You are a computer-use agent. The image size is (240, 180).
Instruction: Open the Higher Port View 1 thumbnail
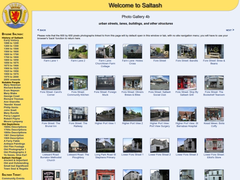[105, 114]
